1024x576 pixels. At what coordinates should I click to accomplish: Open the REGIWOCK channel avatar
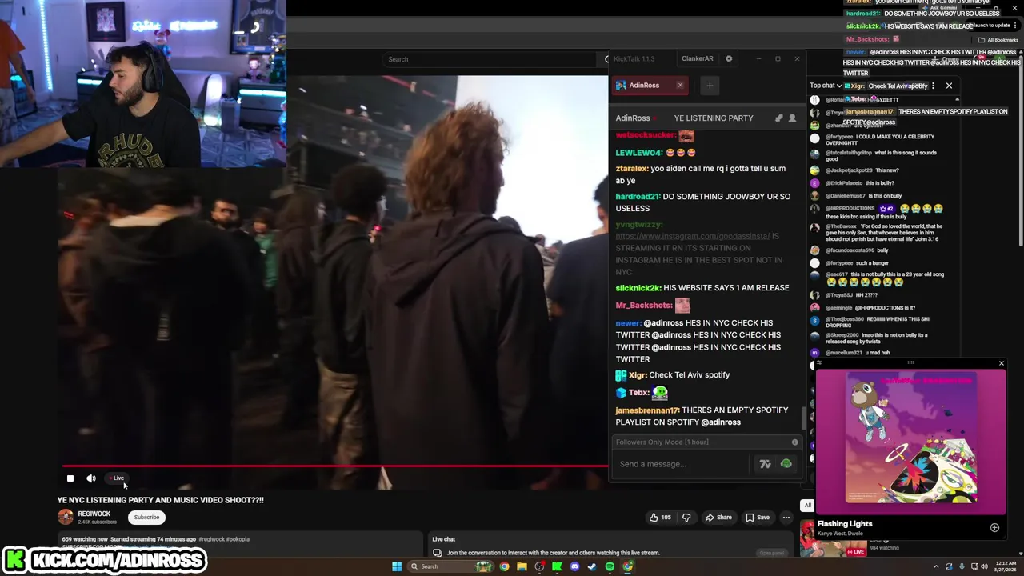coord(66,518)
